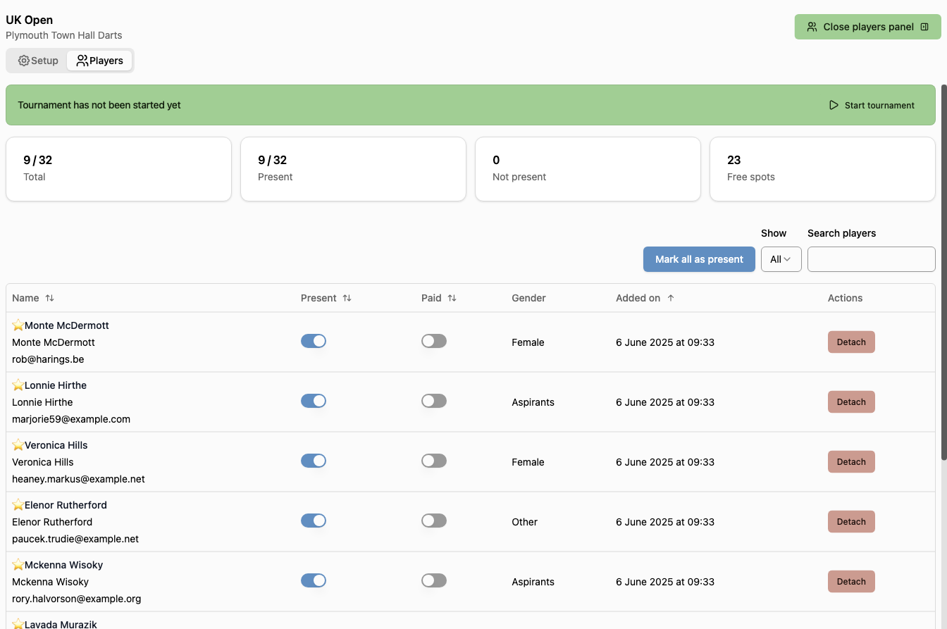
Task: Click the Added on ascending arrow icon
Action: tap(671, 298)
